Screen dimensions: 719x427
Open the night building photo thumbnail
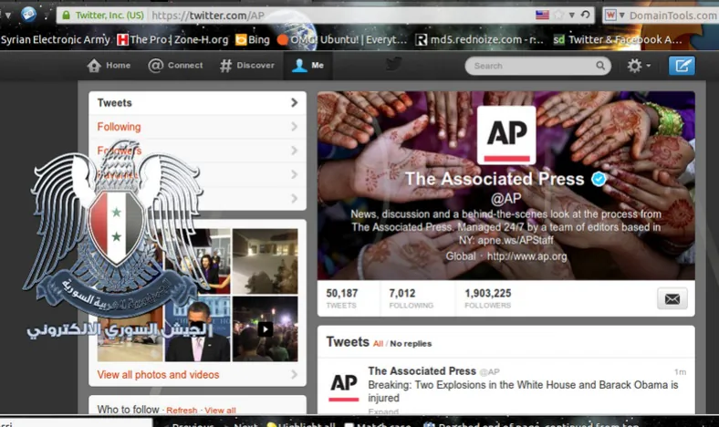(265, 261)
